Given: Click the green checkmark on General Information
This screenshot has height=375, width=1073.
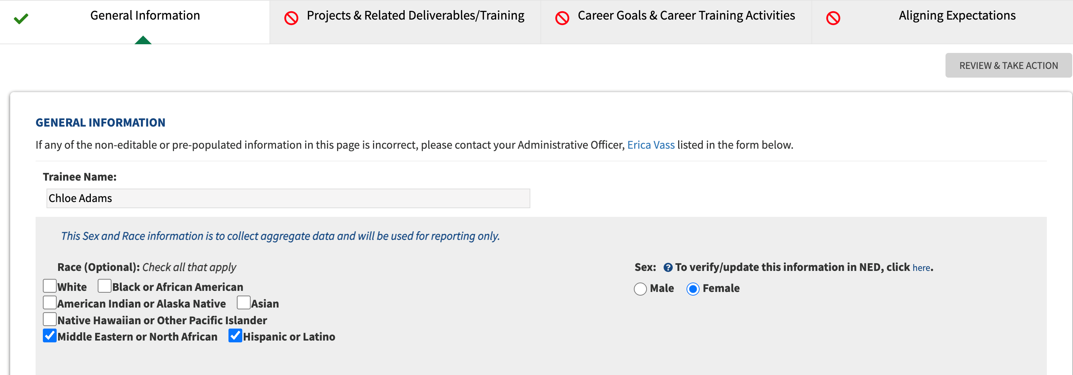Looking at the screenshot, I should point(21,18).
